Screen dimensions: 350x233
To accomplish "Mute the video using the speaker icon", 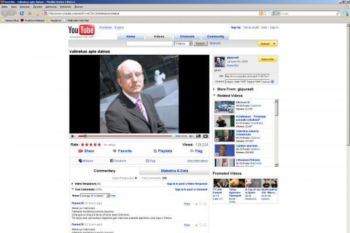I will pos(191,136).
